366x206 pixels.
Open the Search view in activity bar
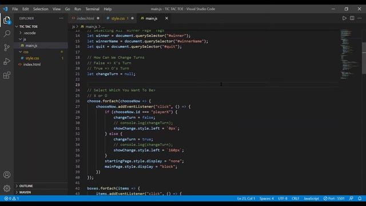(7, 34)
